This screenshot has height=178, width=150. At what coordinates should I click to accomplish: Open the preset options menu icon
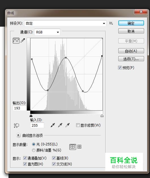(111, 23)
